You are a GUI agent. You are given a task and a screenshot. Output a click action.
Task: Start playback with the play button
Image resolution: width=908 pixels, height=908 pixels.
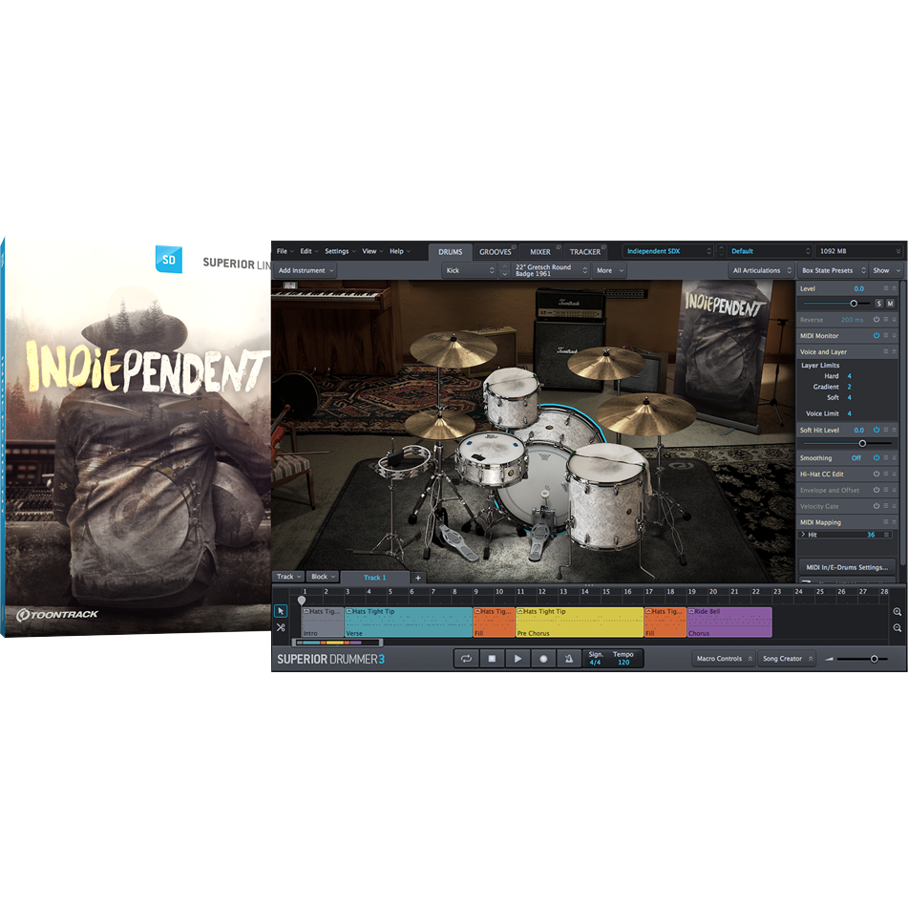517,659
